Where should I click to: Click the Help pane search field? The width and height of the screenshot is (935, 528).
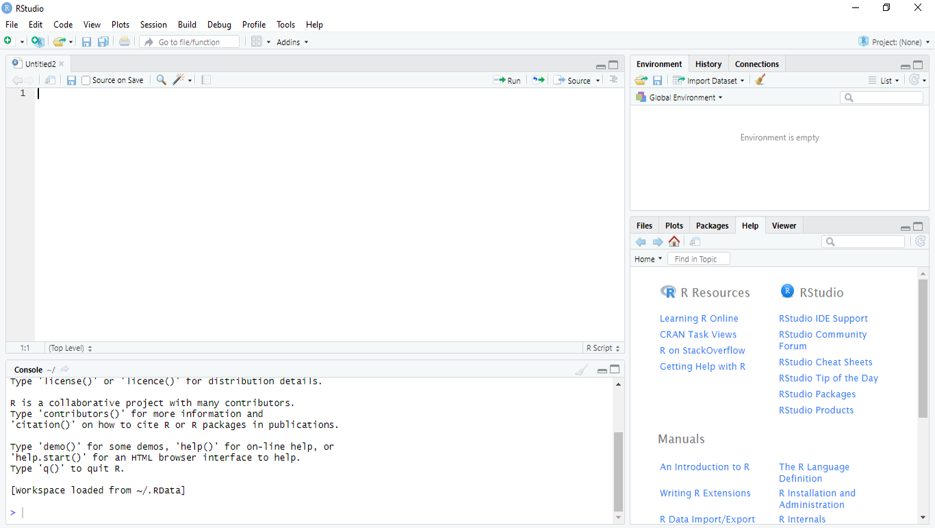click(x=863, y=241)
